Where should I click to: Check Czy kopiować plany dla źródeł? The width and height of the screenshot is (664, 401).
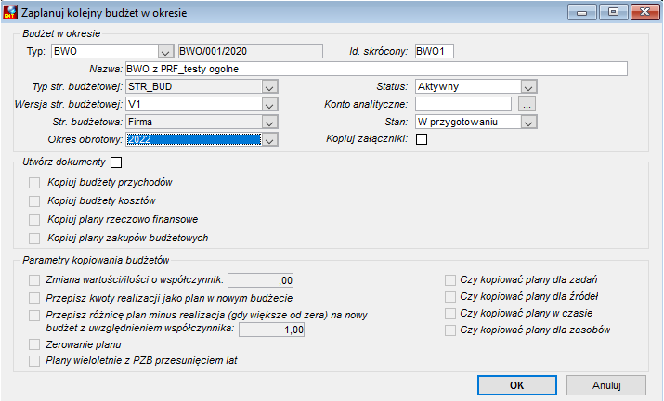450,297
